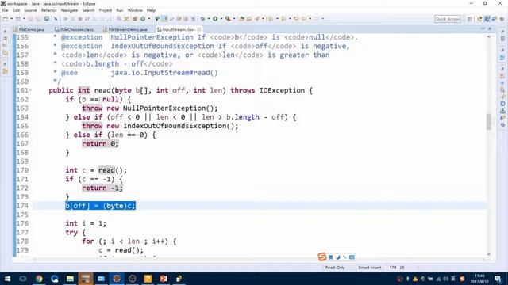Open the Source menu
Viewport: 508px width, 285px height.
tap(30, 10)
